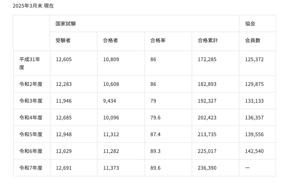
Task: Click the 令和7年度 row label
Action: [x=31, y=168]
